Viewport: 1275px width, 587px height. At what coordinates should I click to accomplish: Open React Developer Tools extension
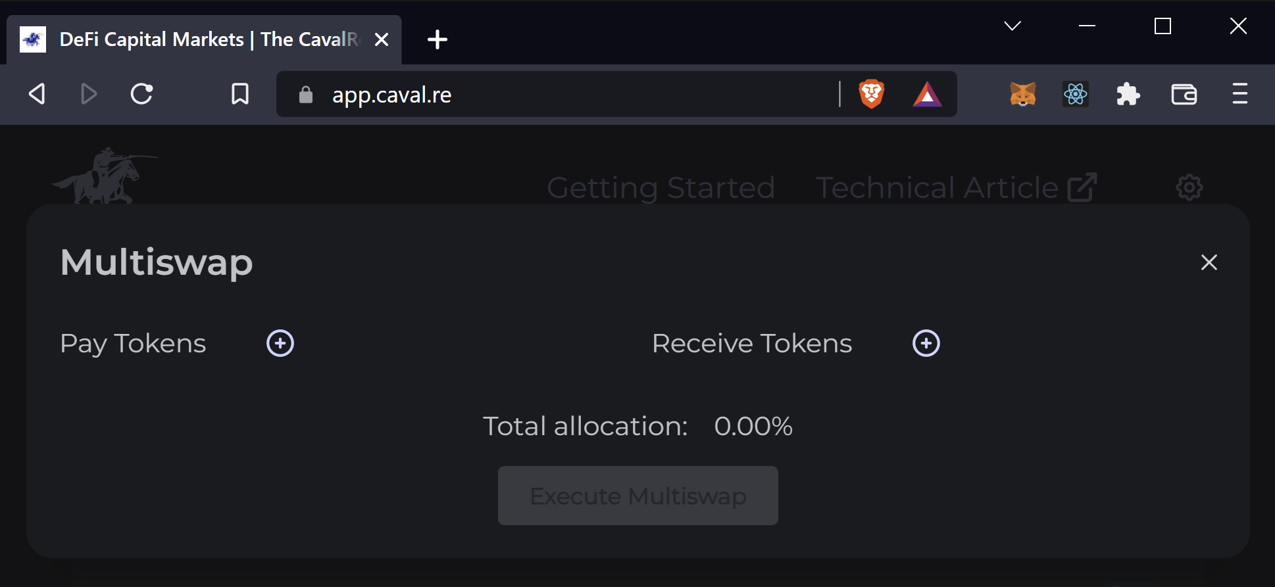(x=1076, y=94)
